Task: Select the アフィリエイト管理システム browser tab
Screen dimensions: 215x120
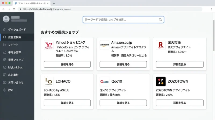Action: [31, 3]
